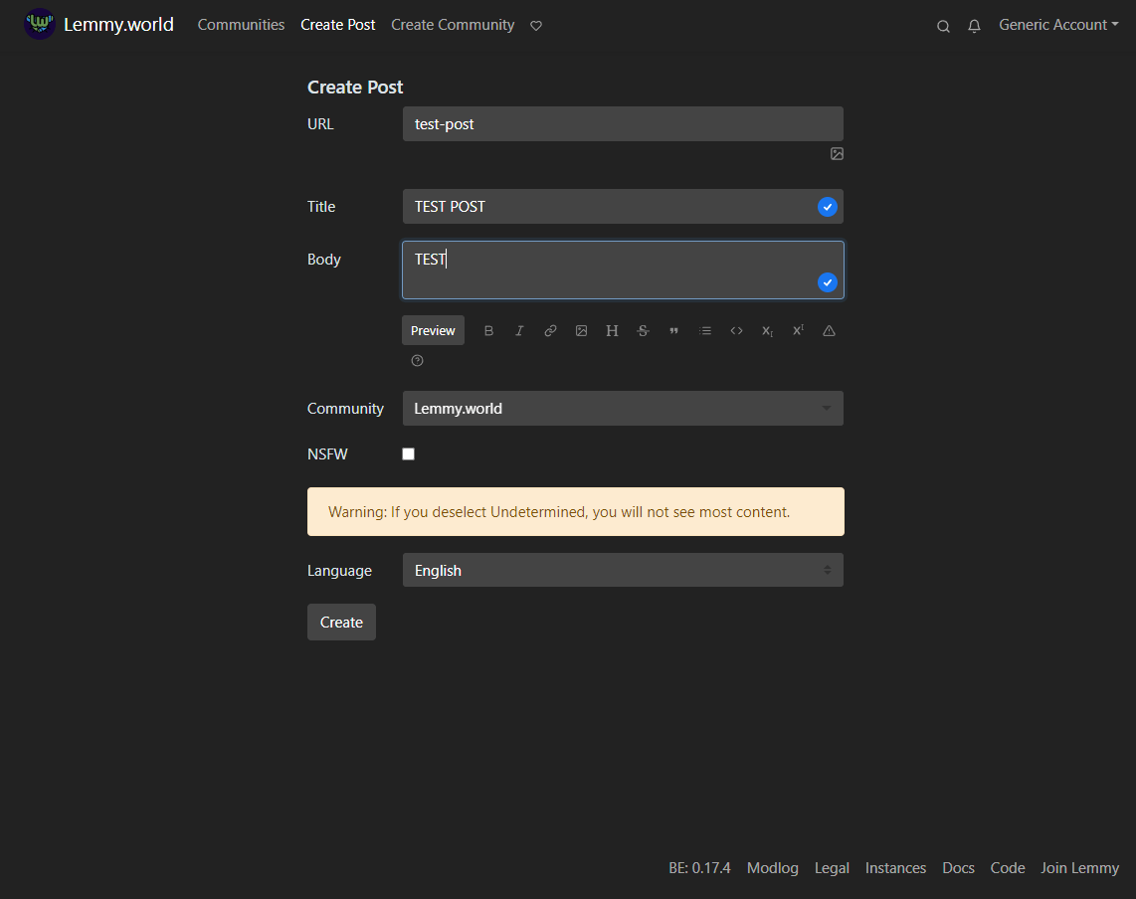Insert a header in the body text
The width and height of the screenshot is (1136, 899).
(612, 330)
